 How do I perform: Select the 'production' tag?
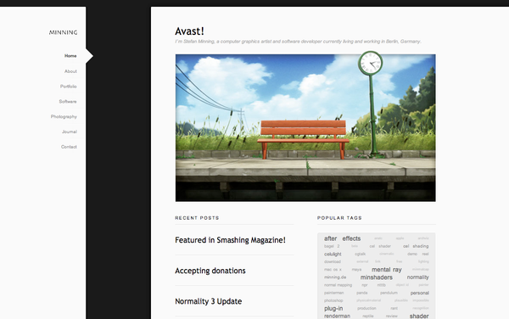click(366, 309)
